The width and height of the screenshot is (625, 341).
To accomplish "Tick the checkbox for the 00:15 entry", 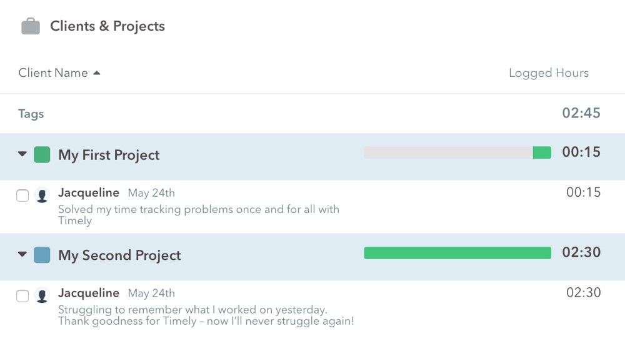I will [x=22, y=195].
